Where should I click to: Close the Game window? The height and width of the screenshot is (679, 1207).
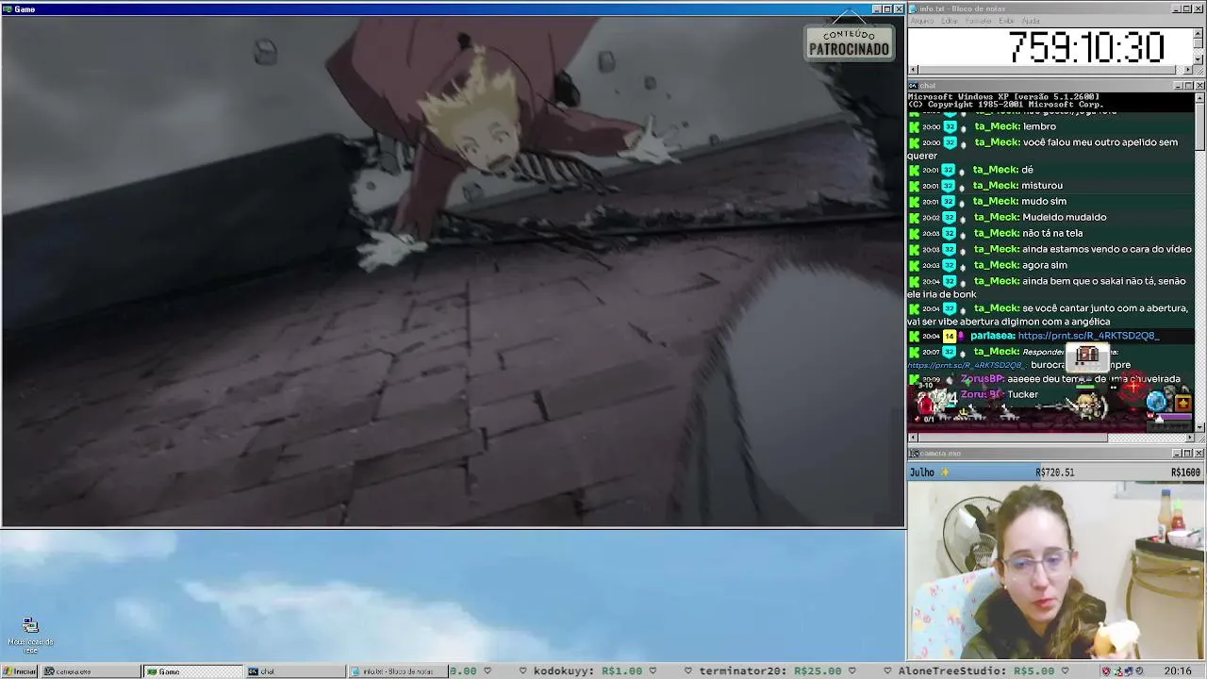click(x=899, y=9)
